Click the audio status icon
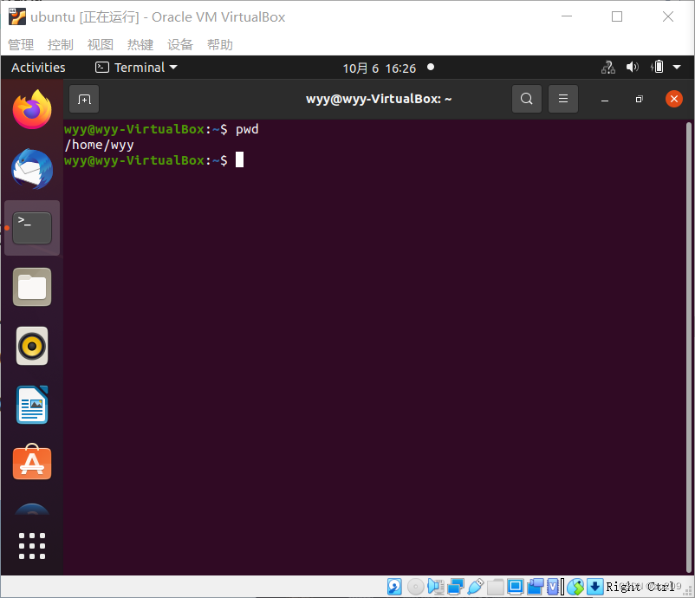Viewport: 695px width, 598px height. [435, 587]
